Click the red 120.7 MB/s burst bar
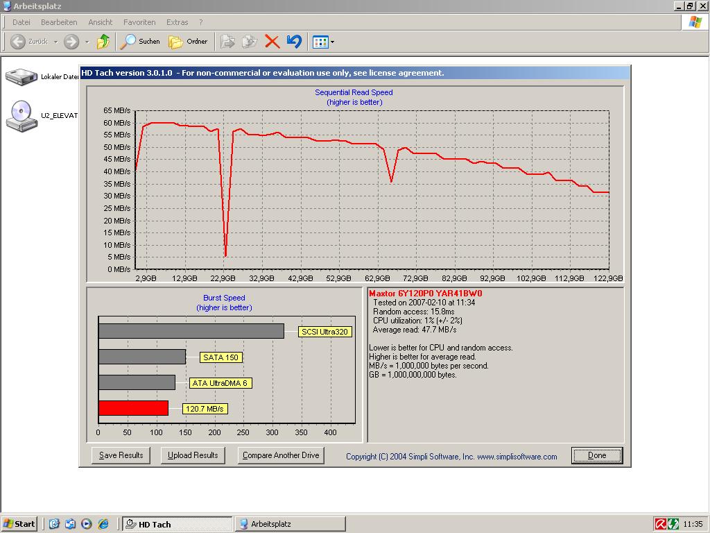 (x=133, y=408)
